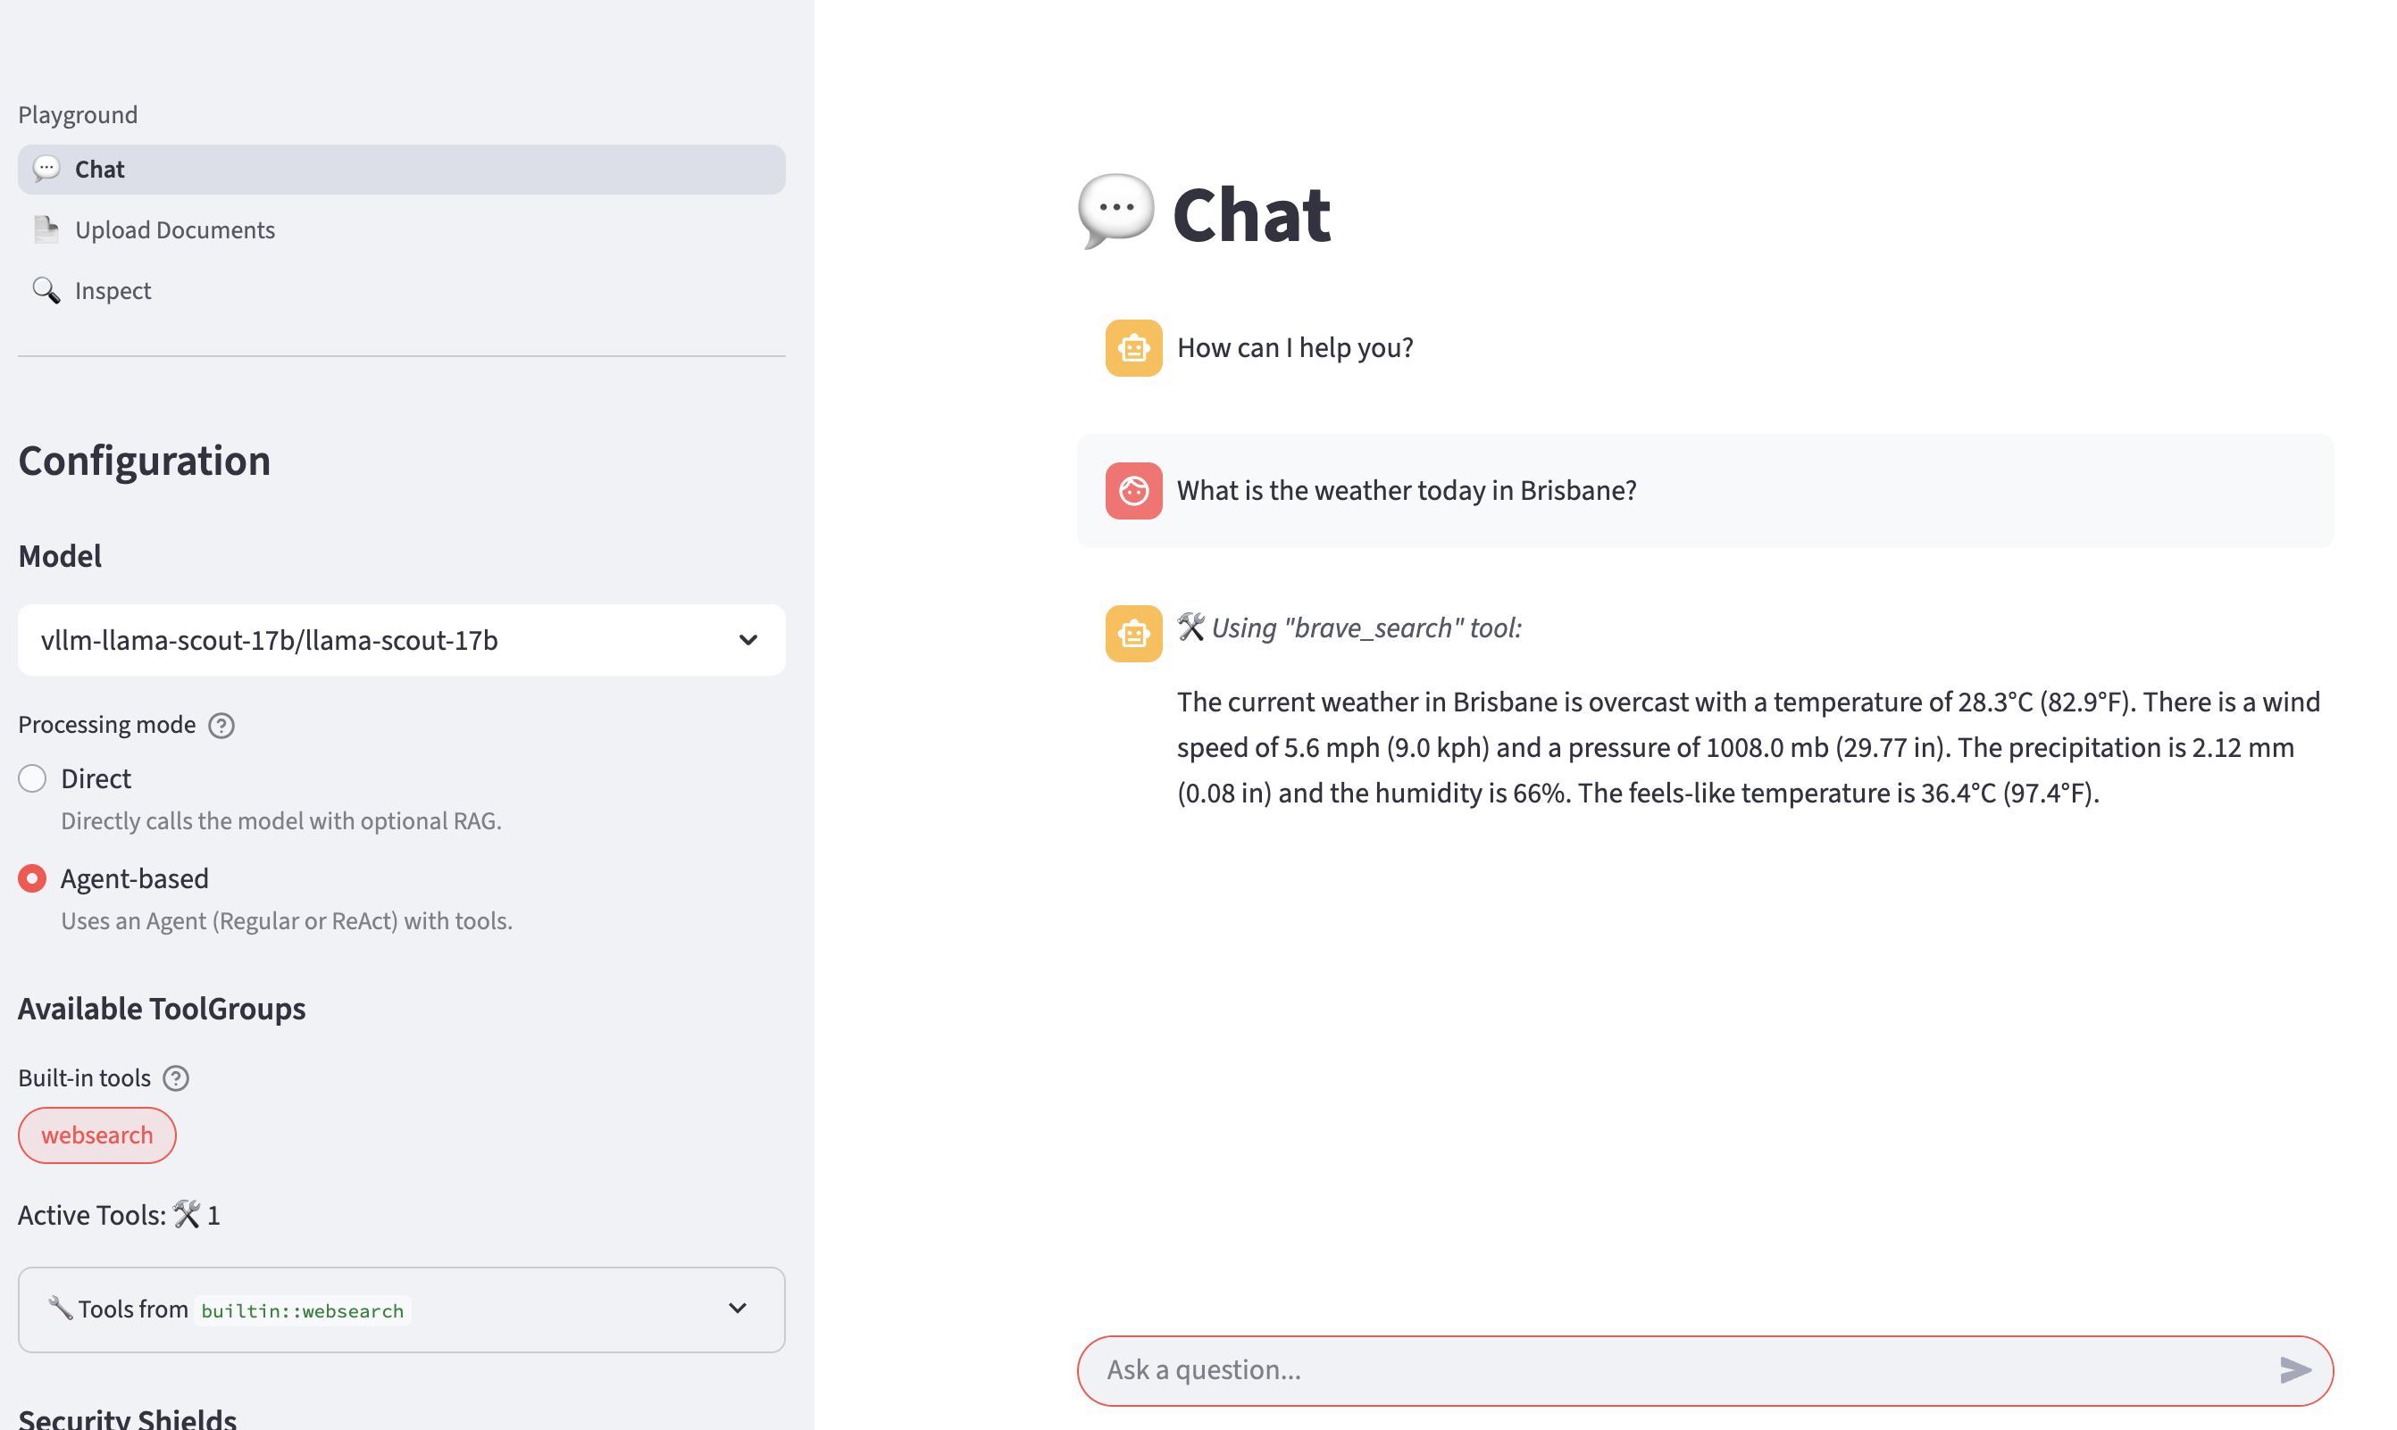Click the wrench icon in the Tools expander

coord(60,1308)
